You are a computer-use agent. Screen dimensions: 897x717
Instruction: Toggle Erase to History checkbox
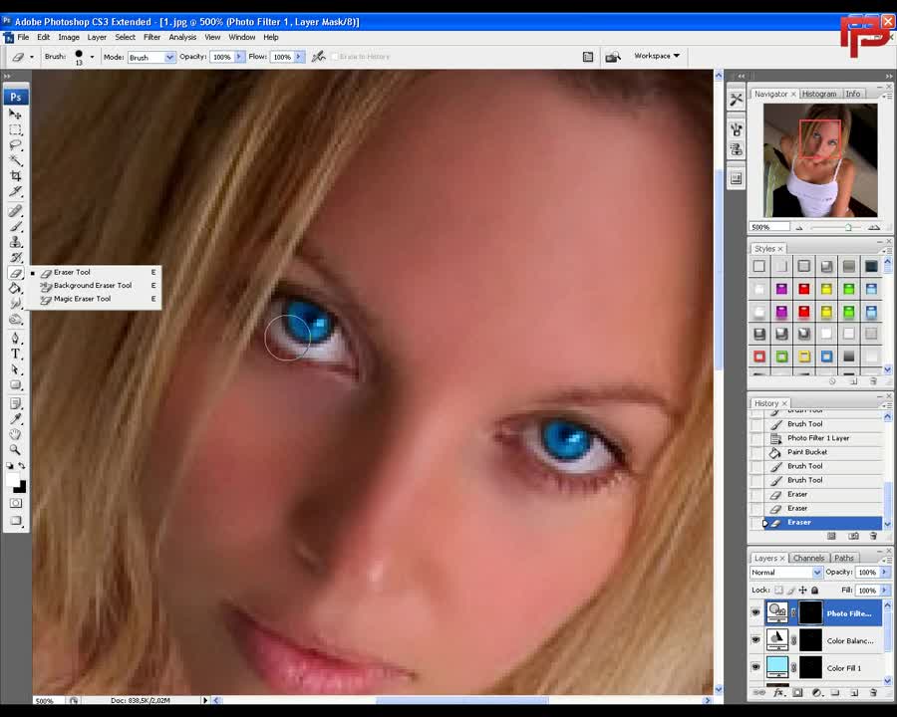pyautogui.click(x=335, y=57)
